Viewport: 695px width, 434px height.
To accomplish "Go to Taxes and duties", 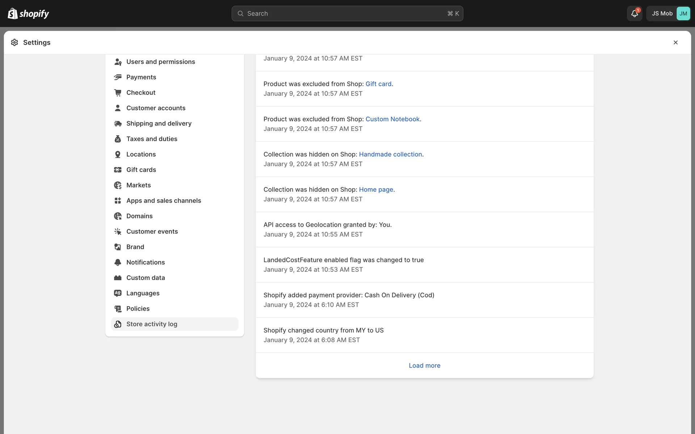I will click(x=152, y=139).
